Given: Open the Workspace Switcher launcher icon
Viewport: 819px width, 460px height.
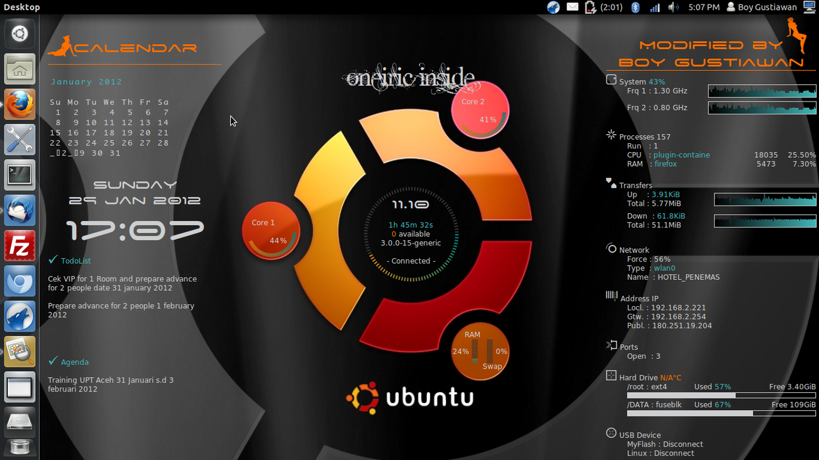Looking at the screenshot, I should (x=20, y=387).
